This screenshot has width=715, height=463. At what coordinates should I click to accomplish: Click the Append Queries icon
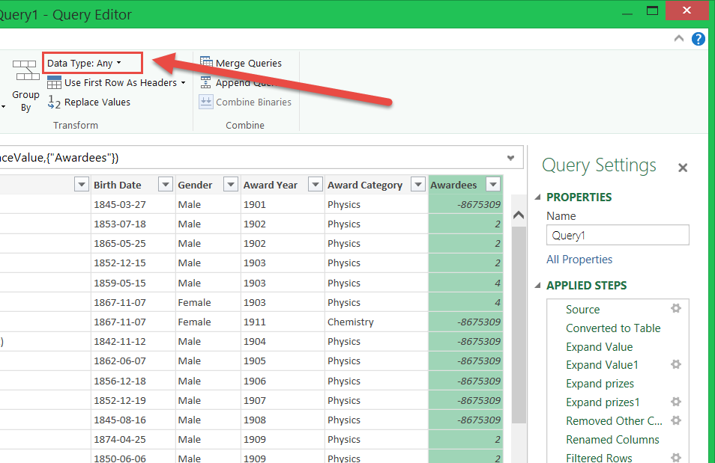click(206, 83)
